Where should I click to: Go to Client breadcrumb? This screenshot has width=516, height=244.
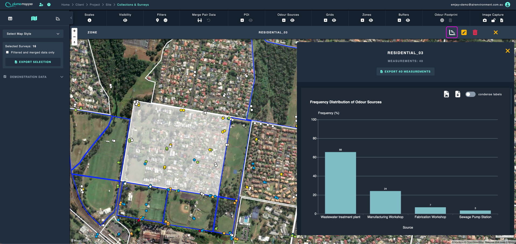[80, 5]
